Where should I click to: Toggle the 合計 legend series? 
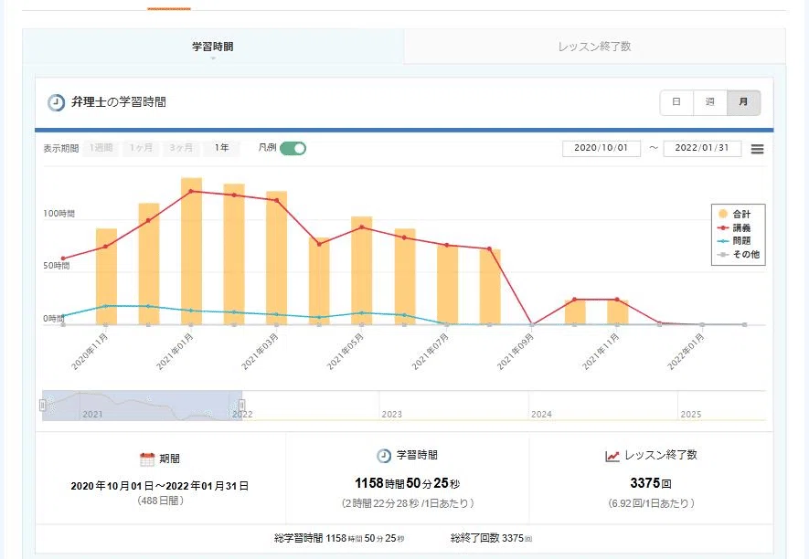coord(734,214)
